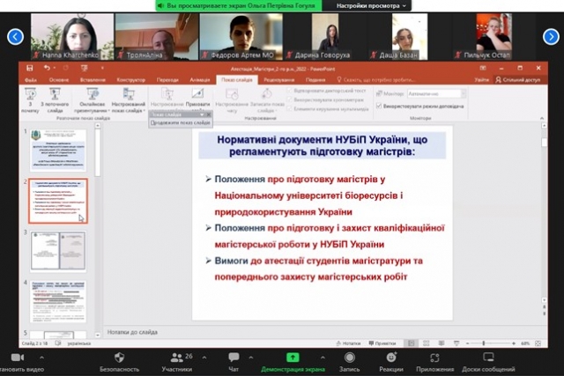
Task: Switch to the Подання ribbon tab
Action: (315, 80)
